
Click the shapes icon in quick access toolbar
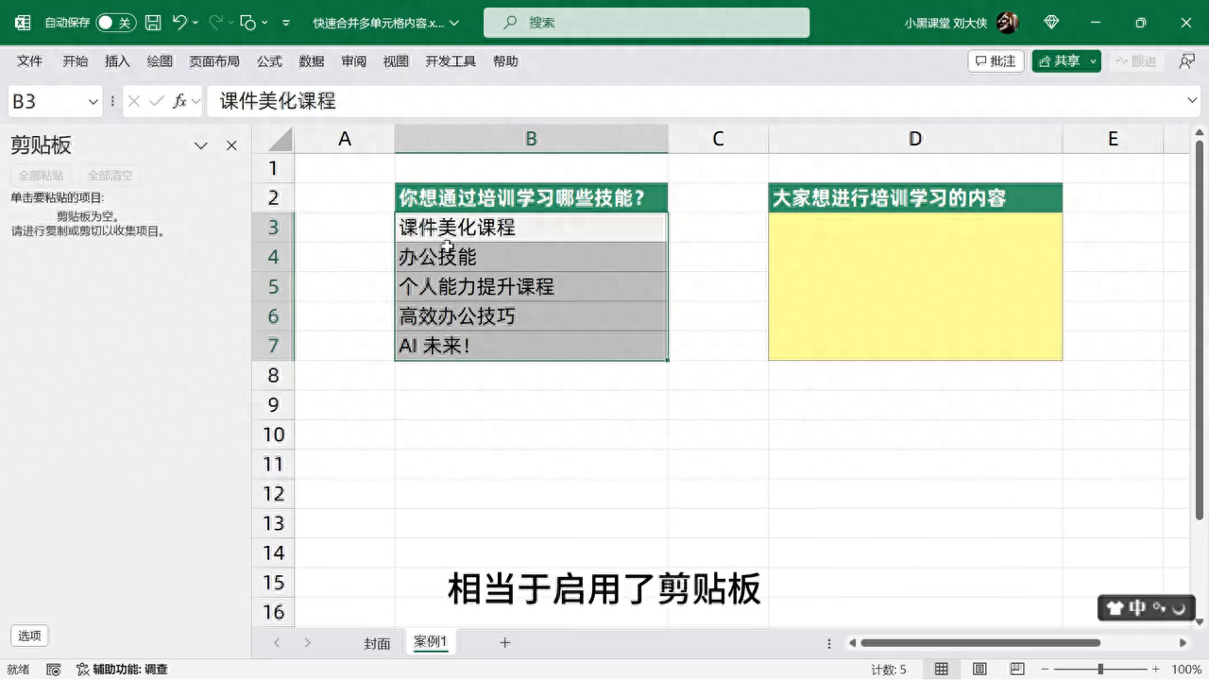point(248,23)
